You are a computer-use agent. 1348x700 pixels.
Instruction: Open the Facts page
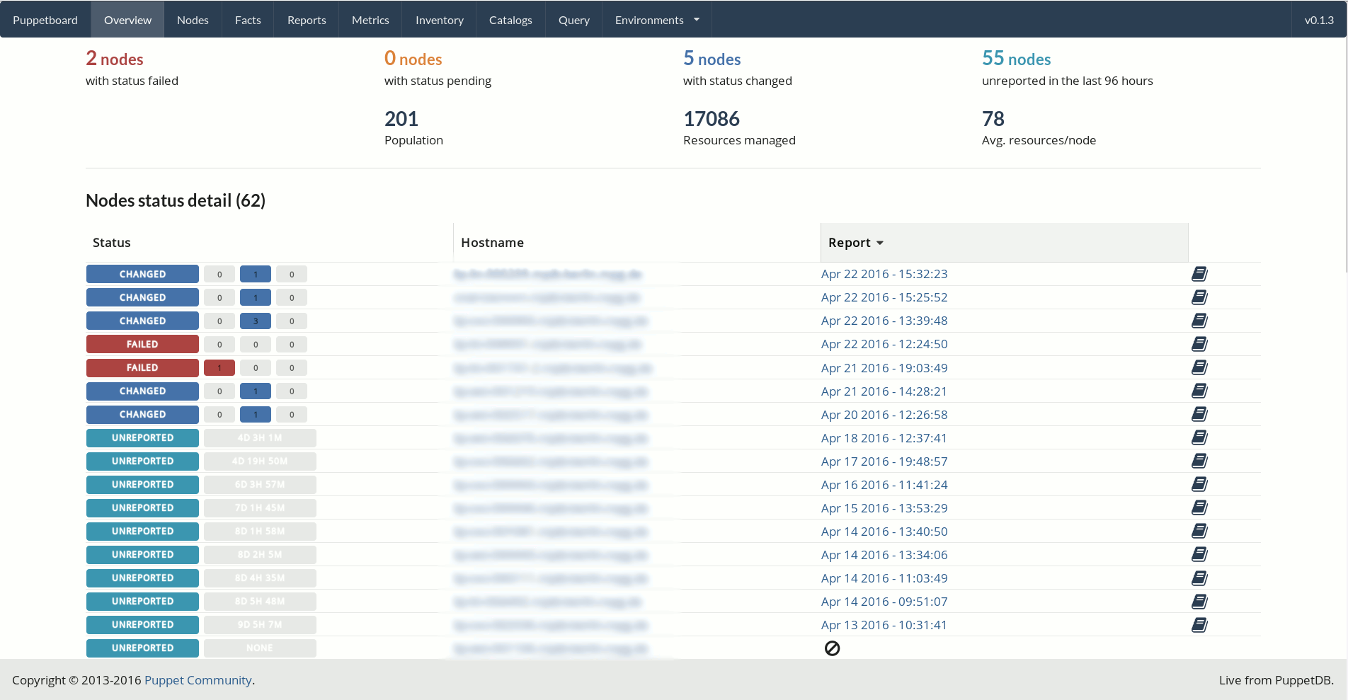tap(247, 19)
